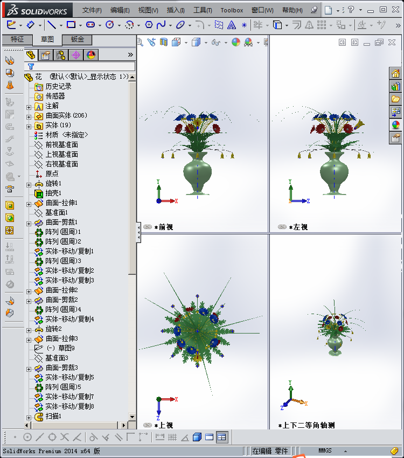Expand the 曲面实体(206) folder
This screenshot has width=404, height=458.
click(29, 117)
